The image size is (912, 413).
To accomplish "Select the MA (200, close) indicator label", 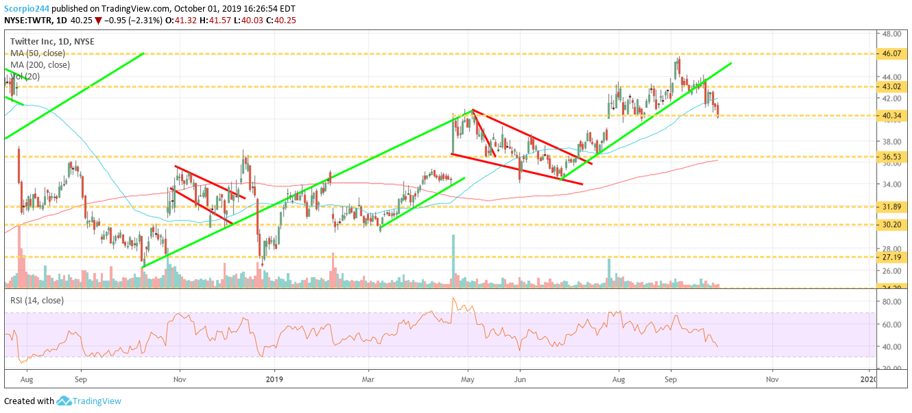I will [x=40, y=65].
